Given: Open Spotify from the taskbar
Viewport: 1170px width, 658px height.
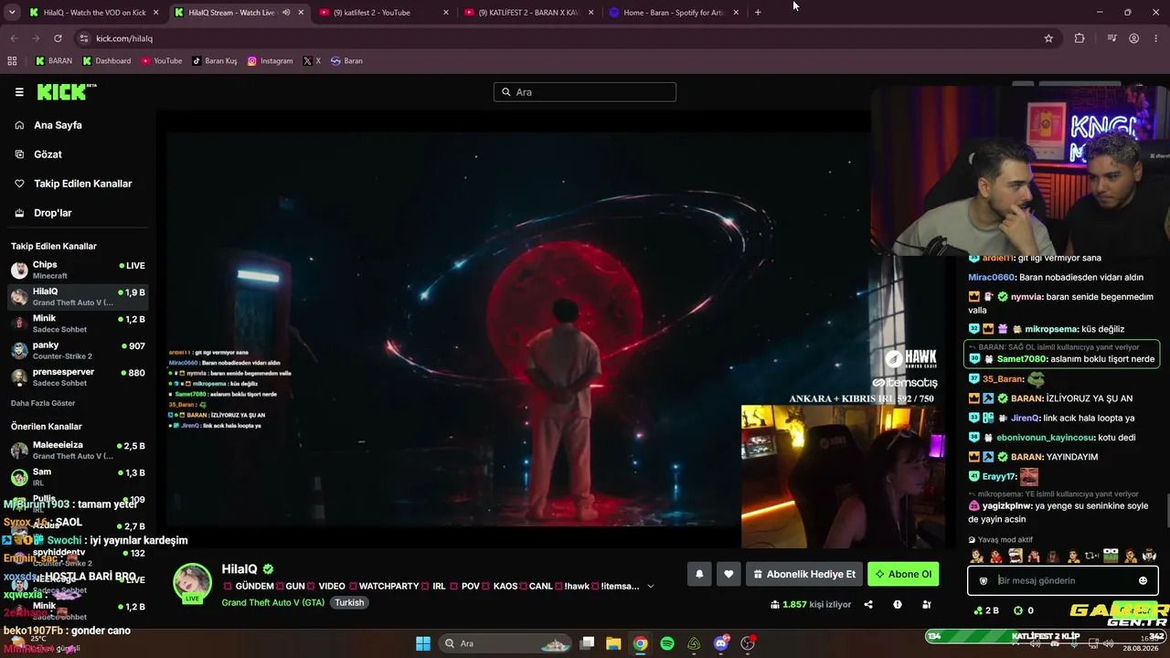Looking at the screenshot, I should point(667,643).
